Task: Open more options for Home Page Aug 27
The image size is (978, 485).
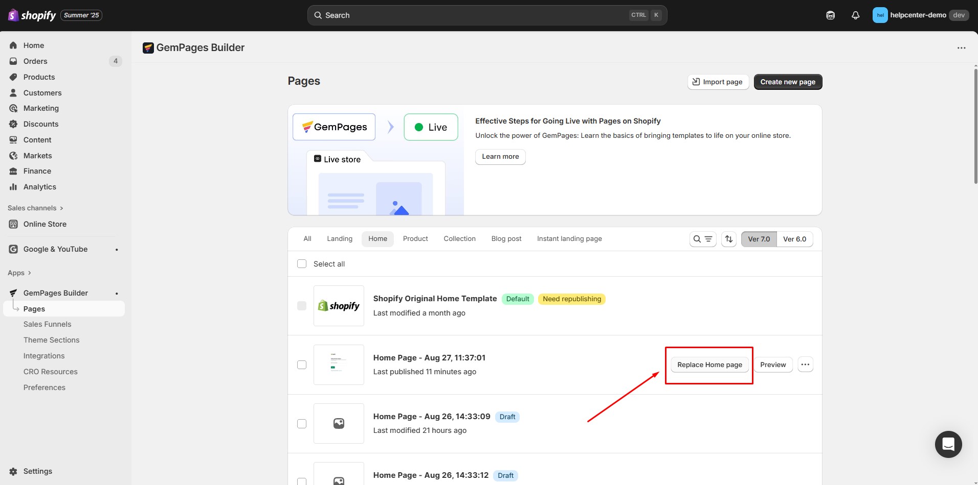Action: (805, 365)
